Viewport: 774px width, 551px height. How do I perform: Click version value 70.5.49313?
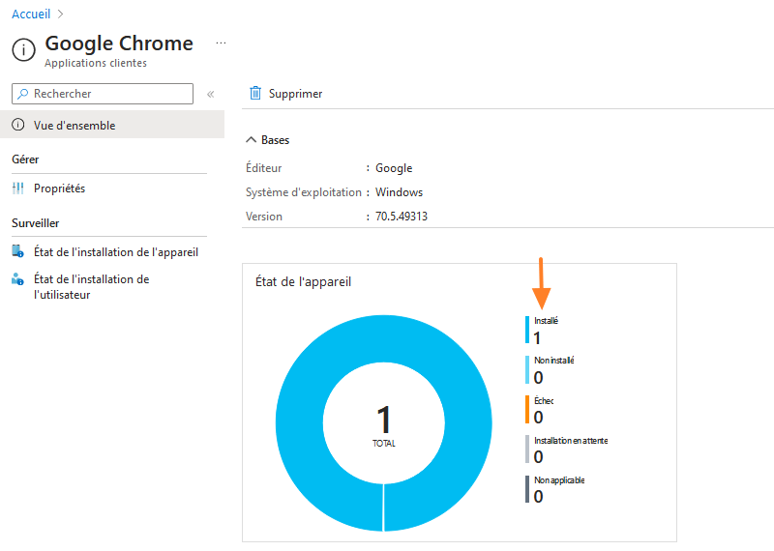402,217
